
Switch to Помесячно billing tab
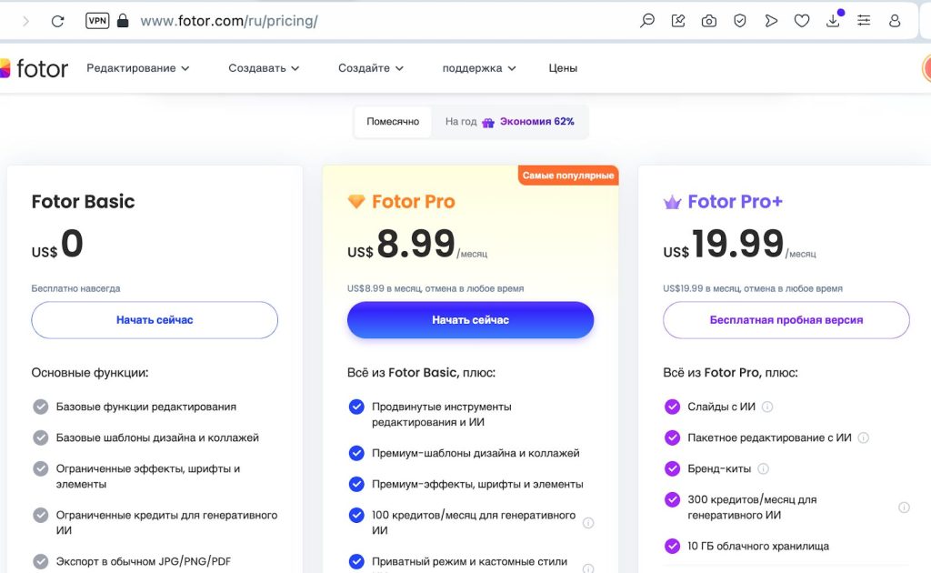(x=393, y=122)
